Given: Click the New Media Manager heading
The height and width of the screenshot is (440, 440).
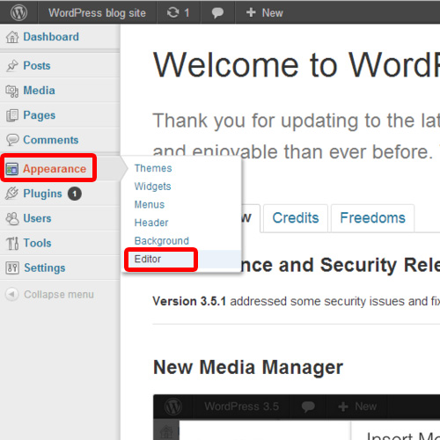Looking at the screenshot, I should point(248,367).
